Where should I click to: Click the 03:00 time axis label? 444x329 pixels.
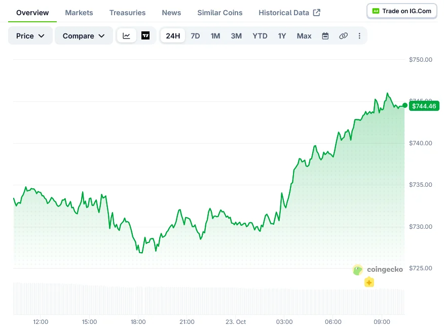pyautogui.click(x=284, y=321)
